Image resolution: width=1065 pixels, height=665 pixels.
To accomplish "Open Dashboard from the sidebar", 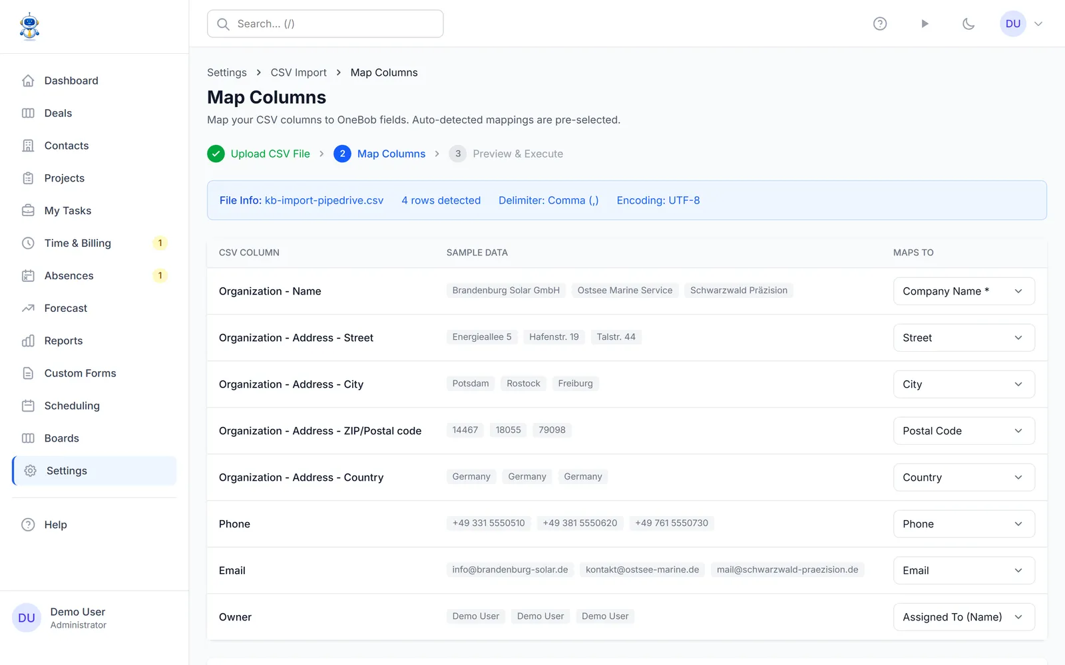I will pyautogui.click(x=95, y=80).
